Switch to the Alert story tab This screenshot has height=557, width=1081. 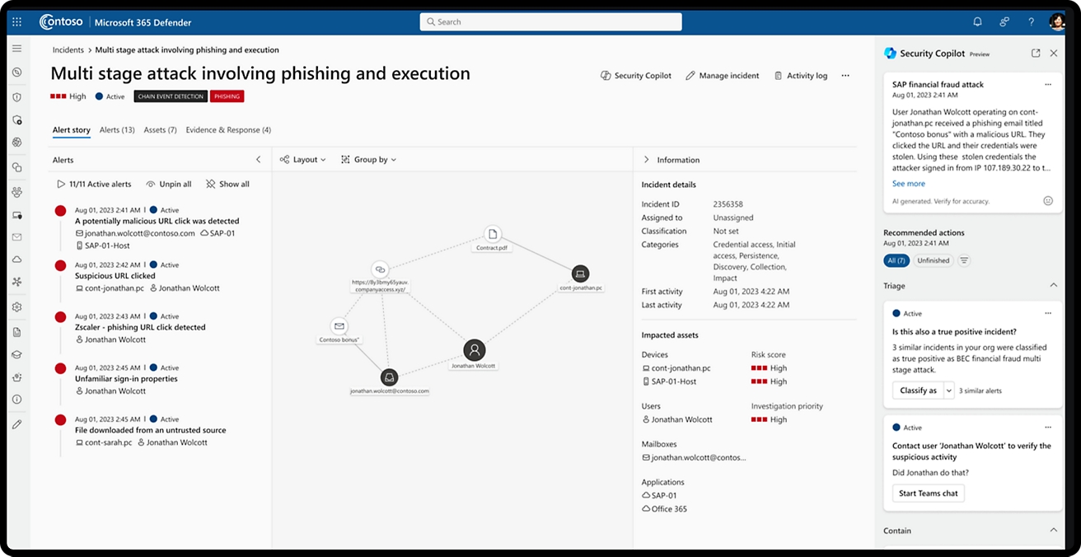pos(72,130)
